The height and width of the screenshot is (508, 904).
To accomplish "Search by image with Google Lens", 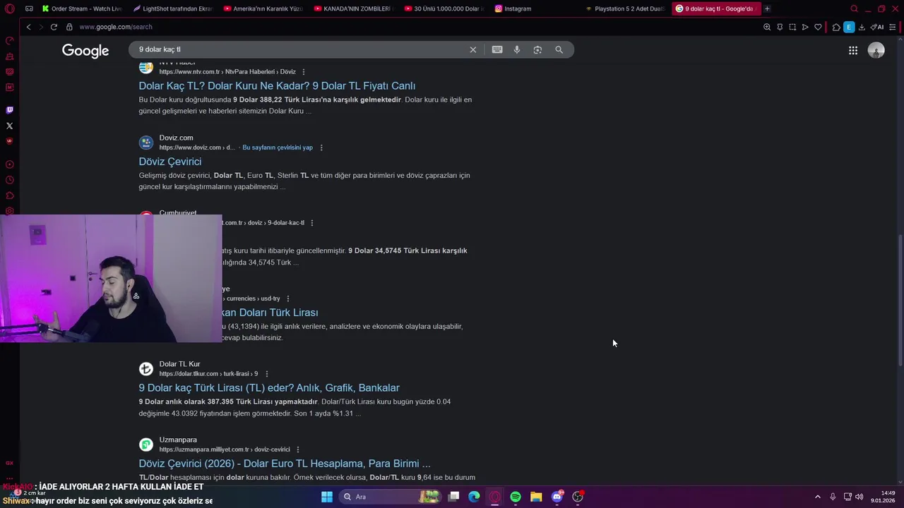I will [537, 49].
